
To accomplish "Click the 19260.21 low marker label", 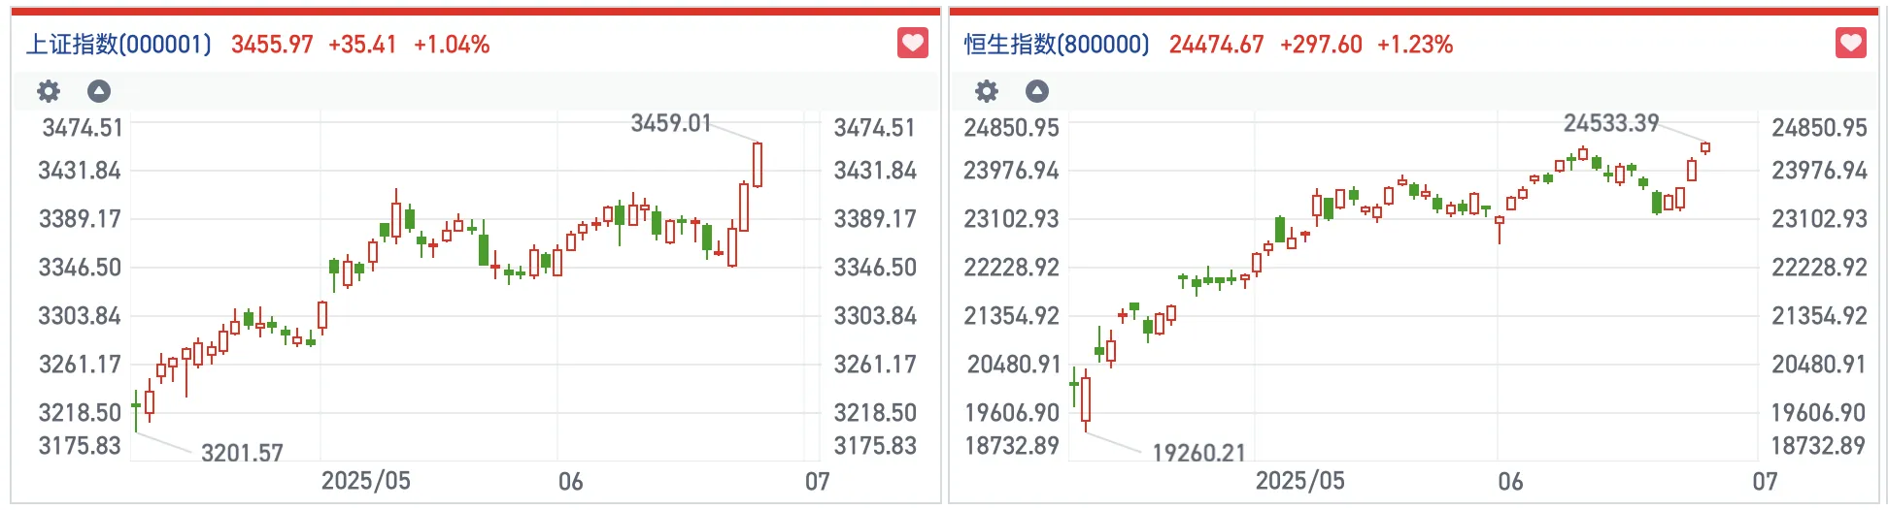I will coord(1198,453).
